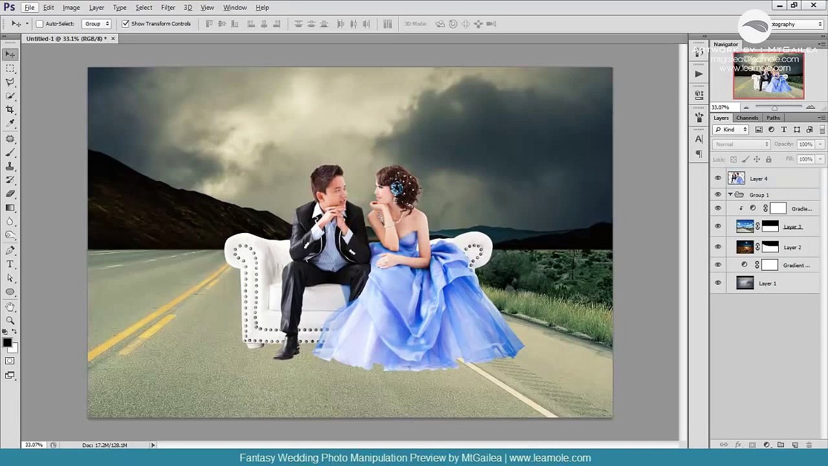
Task: Select the Hand tool
Action: pos(10,307)
